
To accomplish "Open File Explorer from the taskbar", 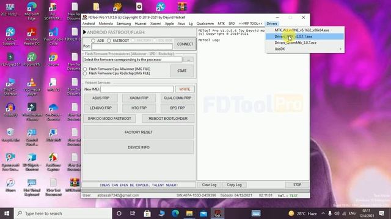I will 189,214.
